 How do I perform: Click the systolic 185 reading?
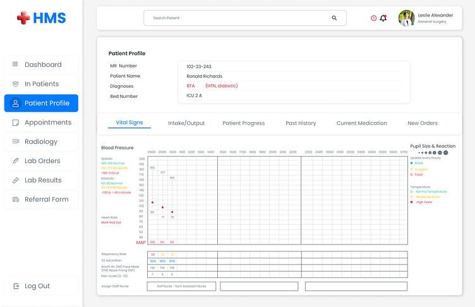pos(152,167)
